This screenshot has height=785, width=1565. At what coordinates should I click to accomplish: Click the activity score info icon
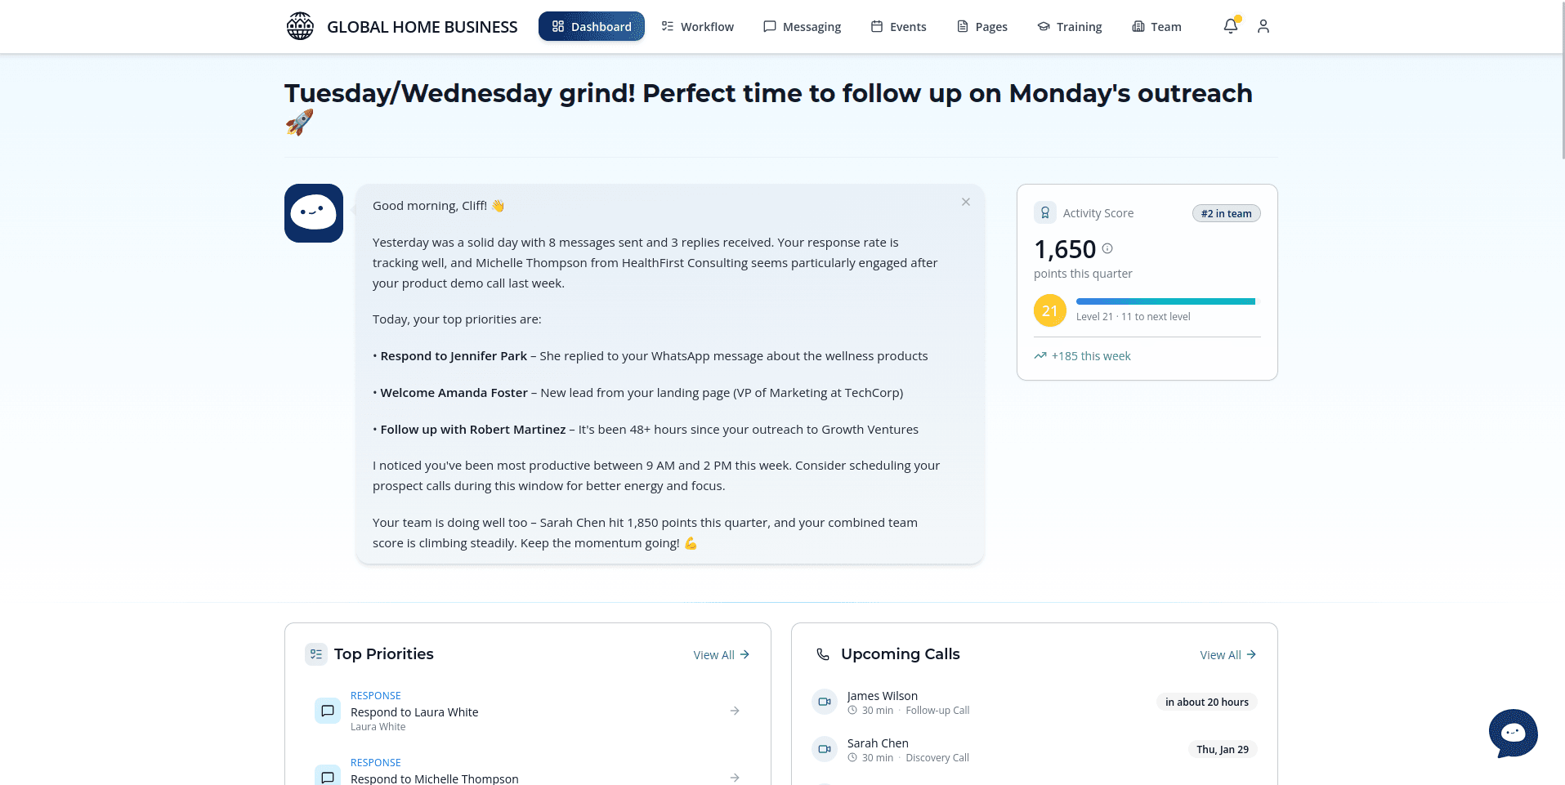(x=1107, y=248)
